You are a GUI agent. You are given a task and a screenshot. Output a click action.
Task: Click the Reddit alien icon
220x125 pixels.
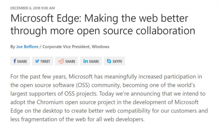61,61
